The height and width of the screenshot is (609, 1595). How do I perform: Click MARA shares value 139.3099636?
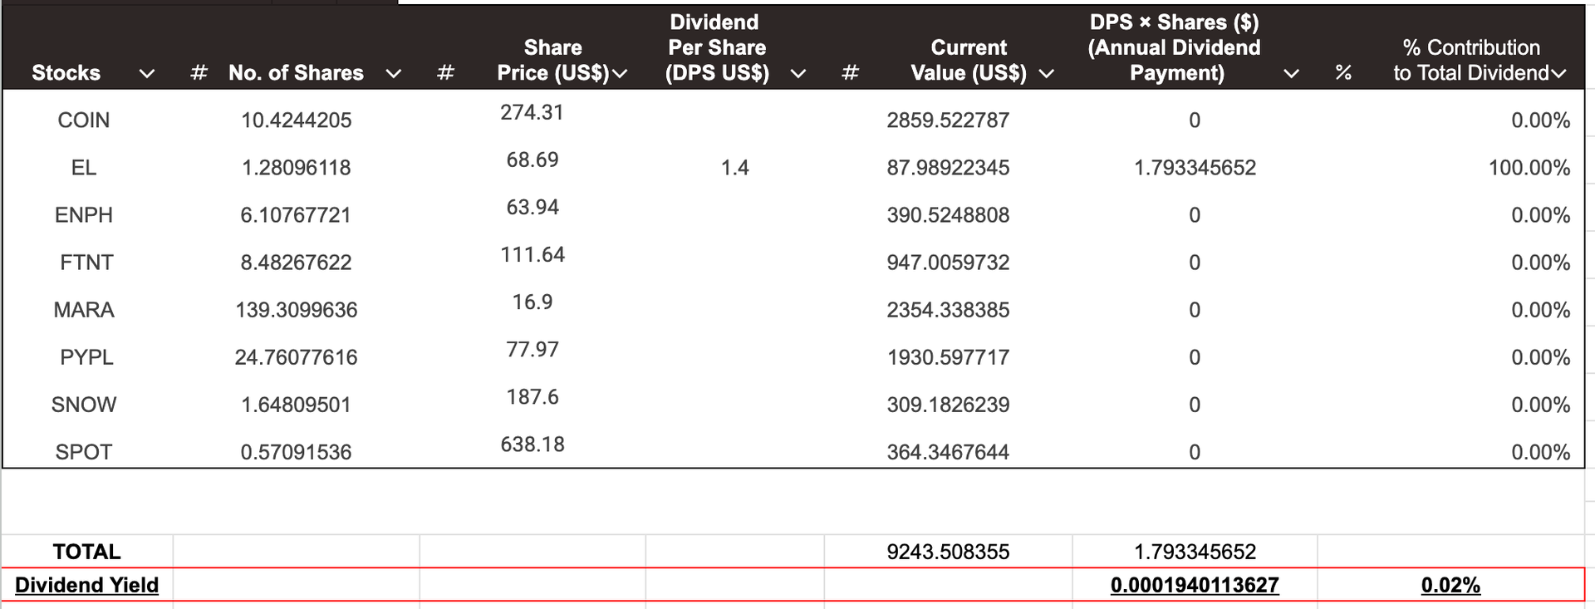click(x=297, y=310)
